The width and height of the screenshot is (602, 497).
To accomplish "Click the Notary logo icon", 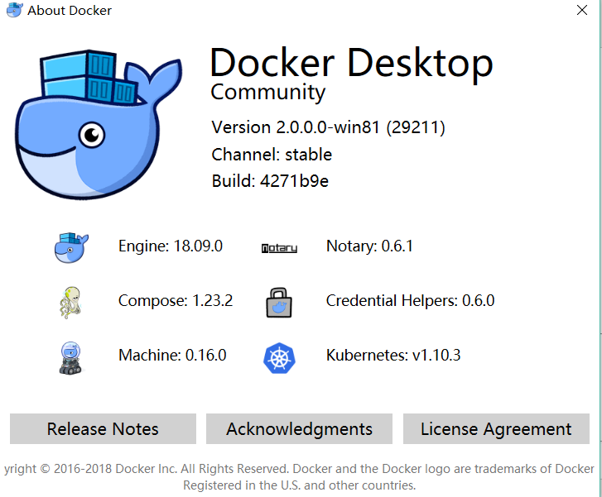I will (279, 248).
